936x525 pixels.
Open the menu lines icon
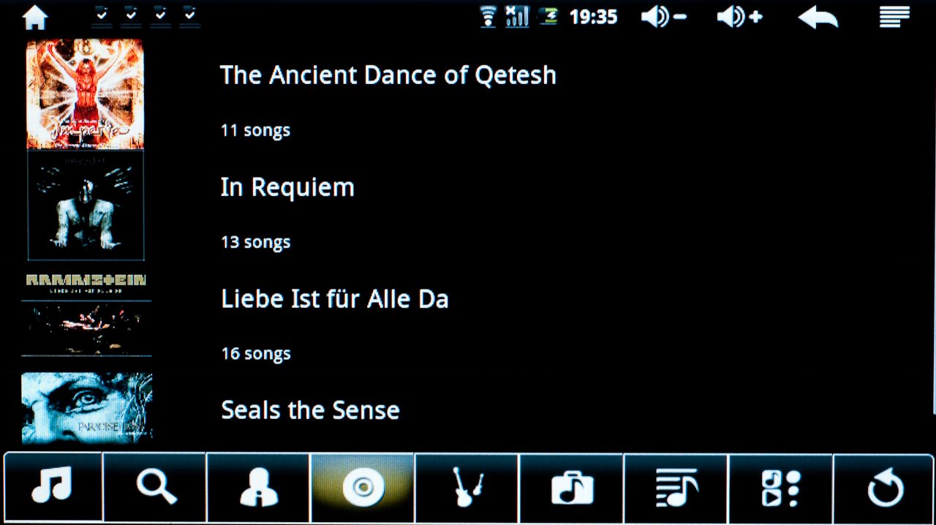tap(894, 17)
